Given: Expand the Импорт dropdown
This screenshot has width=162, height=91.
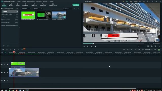Looking at the screenshot, I should click(26, 9).
